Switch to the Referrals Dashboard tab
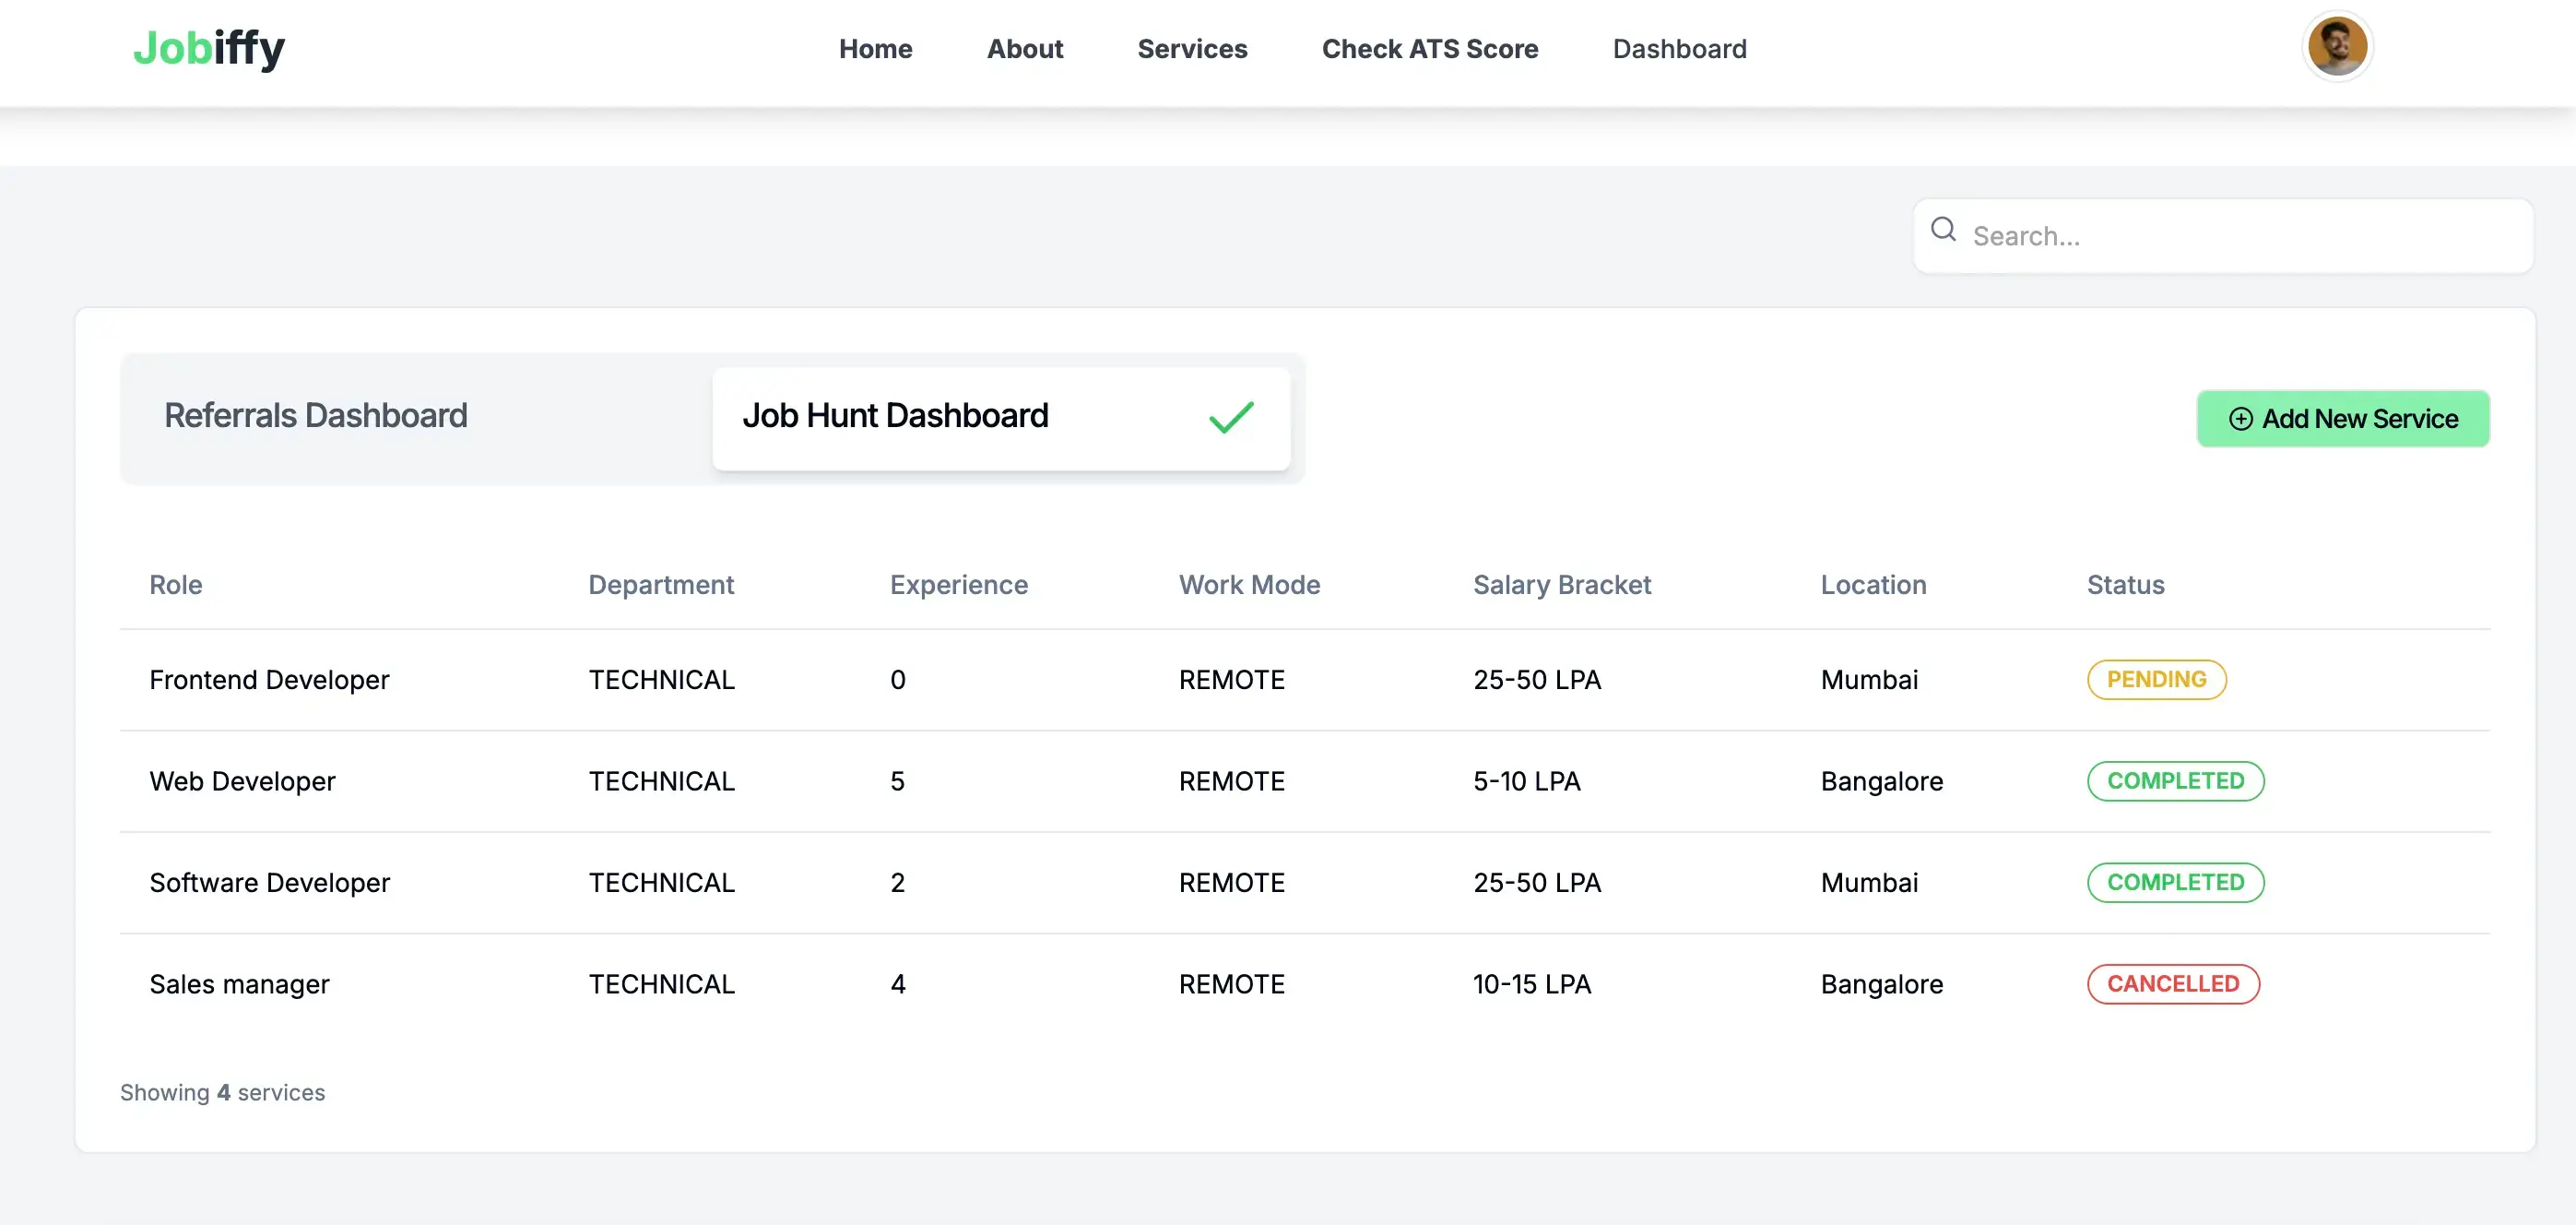Image resolution: width=2576 pixels, height=1225 pixels. (316, 415)
